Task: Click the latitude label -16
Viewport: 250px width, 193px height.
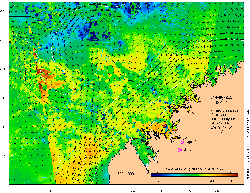Action: 3,127
